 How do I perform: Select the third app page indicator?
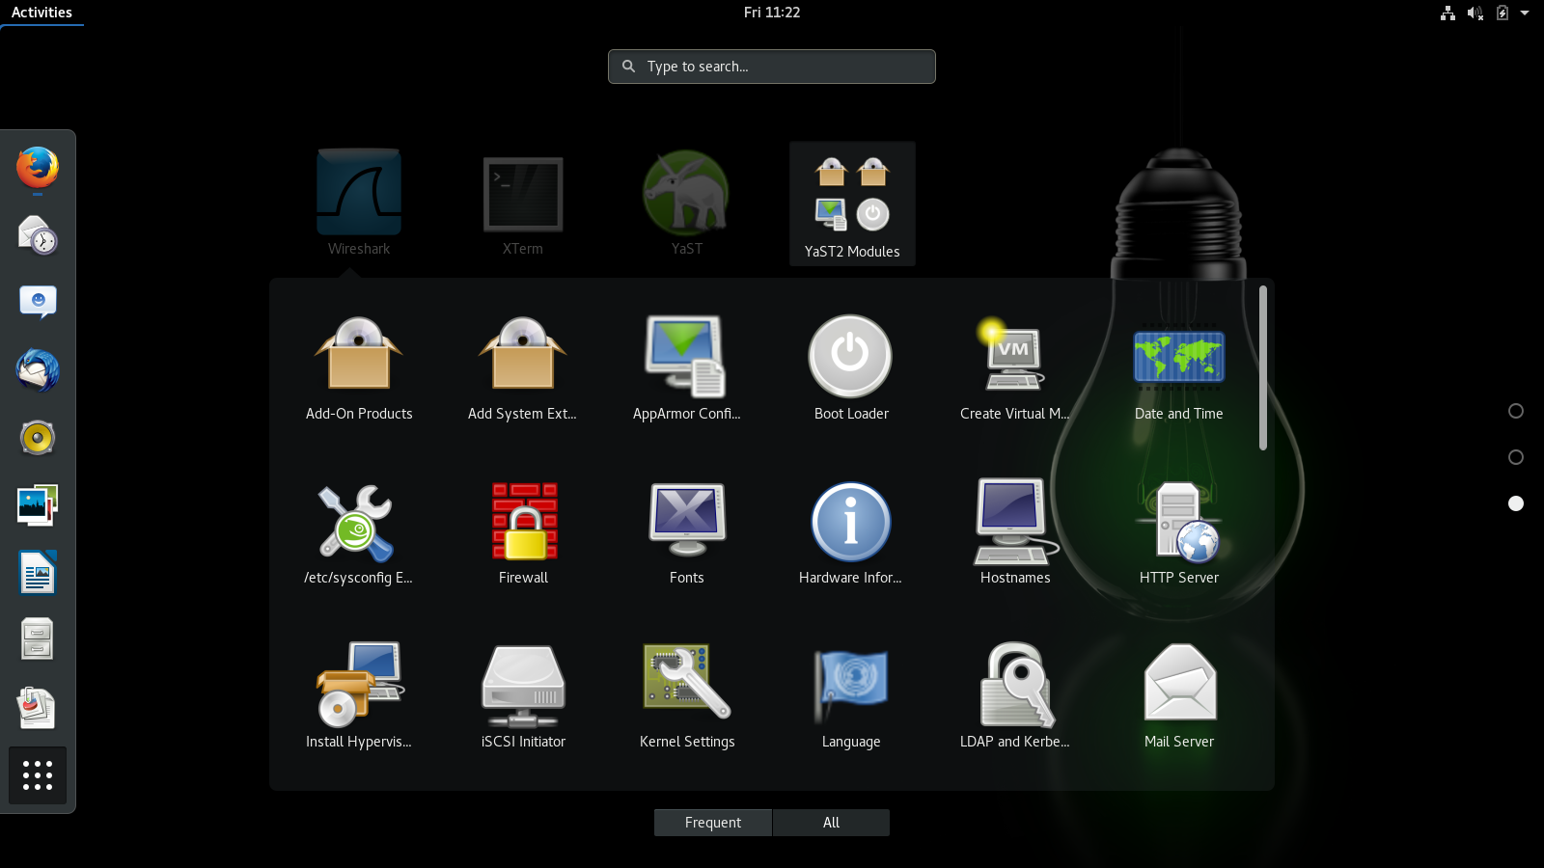pos(1516,503)
